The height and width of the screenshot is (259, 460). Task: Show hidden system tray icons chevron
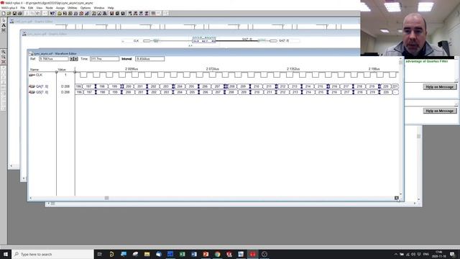pyautogui.click(x=396, y=254)
